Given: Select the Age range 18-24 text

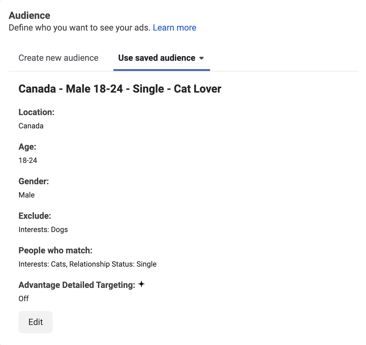Looking at the screenshot, I should pos(28,160).
